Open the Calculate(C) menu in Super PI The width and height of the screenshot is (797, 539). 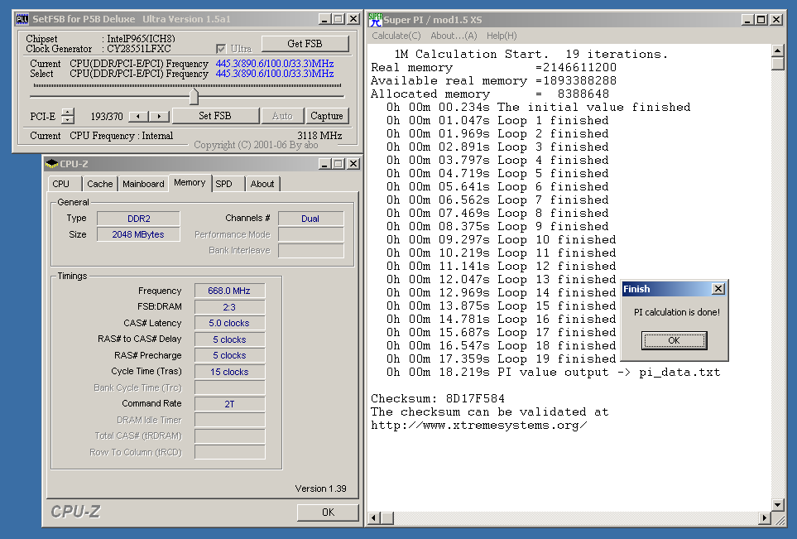point(396,36)
